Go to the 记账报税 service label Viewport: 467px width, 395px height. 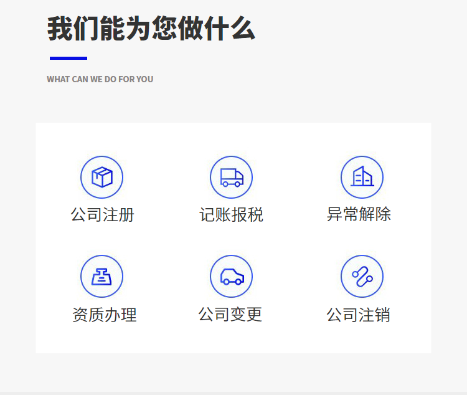(x=231, y=215)
